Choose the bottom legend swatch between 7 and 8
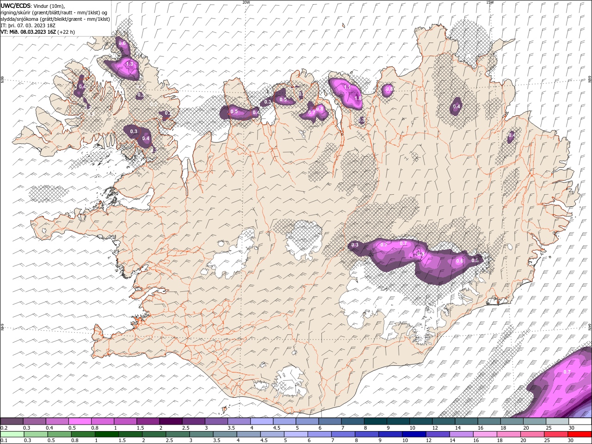The image size is (592, 444). [343, 434]
